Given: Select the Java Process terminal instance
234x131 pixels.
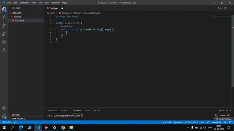Looking at the screenshot, I should 223,119.
